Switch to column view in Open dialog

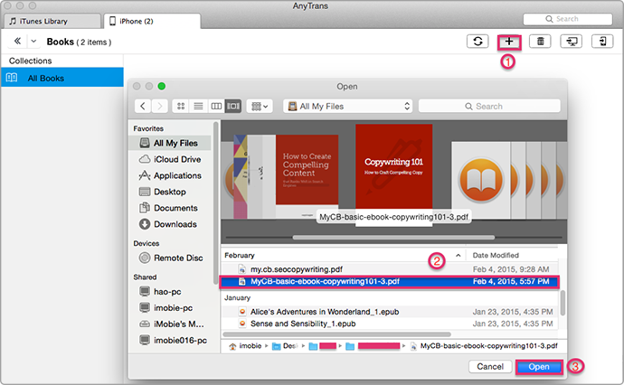[216, 107]
